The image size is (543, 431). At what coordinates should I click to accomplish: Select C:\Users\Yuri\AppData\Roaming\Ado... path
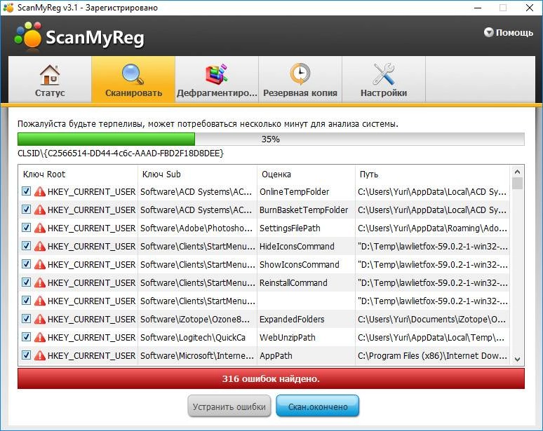point(433,228)
